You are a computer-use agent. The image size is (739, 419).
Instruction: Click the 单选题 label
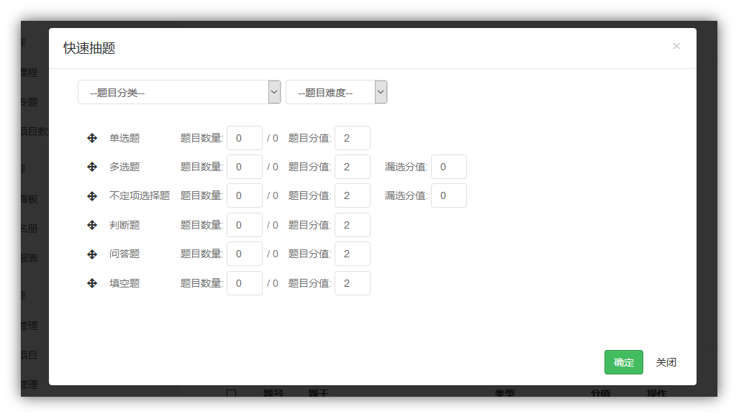pyautogui.click(x=124, y=138)
